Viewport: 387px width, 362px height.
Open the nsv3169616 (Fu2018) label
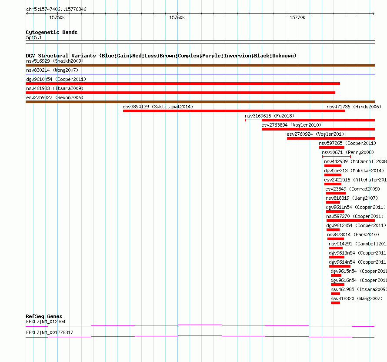tap(270, 116)
